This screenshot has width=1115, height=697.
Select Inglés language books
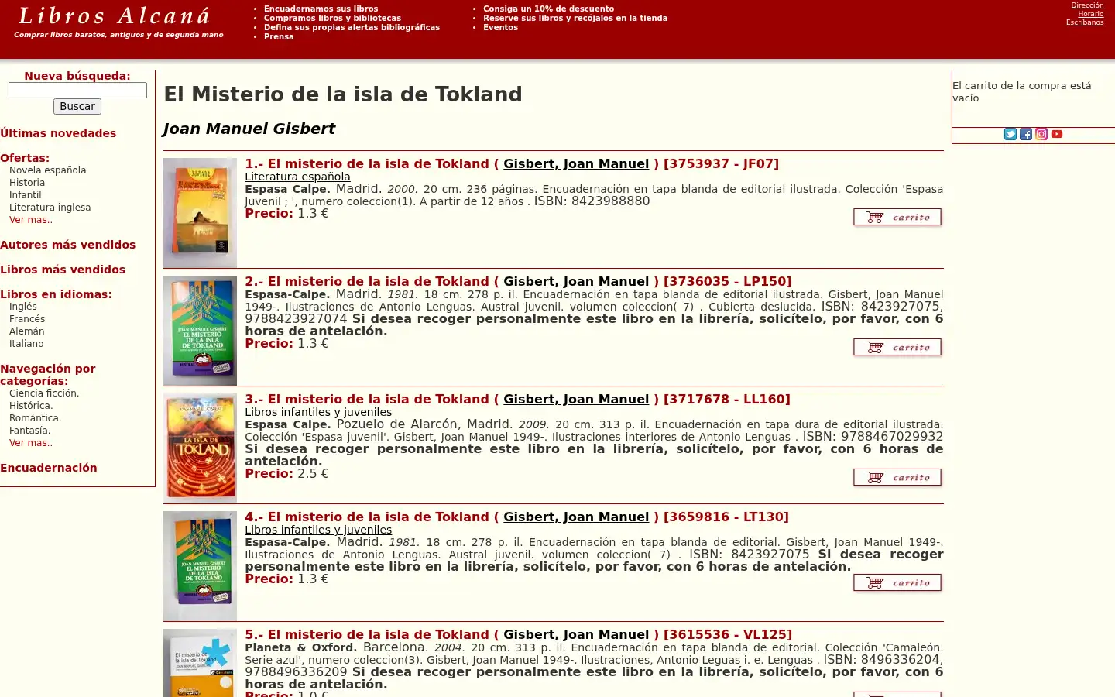23,307
